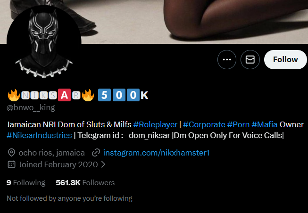This screenshot has width=308, height=213.
Task: Select the @bnwo__king handle text
Action: (31, 107)
